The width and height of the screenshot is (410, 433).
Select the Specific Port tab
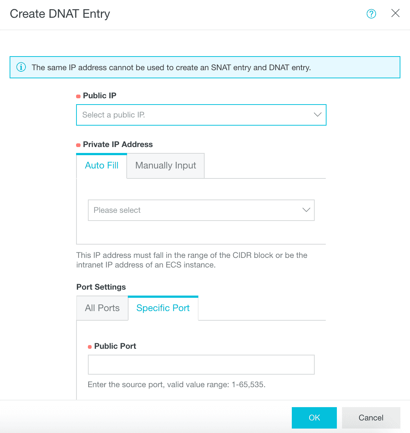point(163,308)
